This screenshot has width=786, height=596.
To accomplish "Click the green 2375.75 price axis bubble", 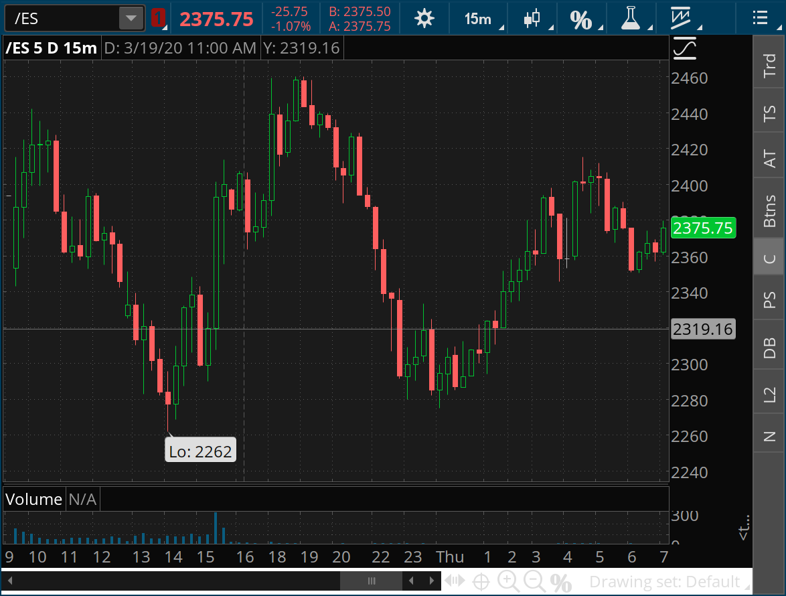I will pos(703,228).
